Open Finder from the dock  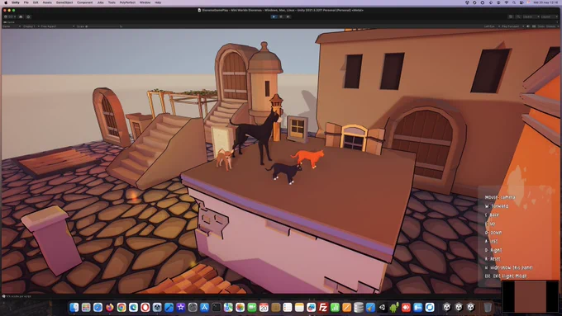(x=74, y=307)
